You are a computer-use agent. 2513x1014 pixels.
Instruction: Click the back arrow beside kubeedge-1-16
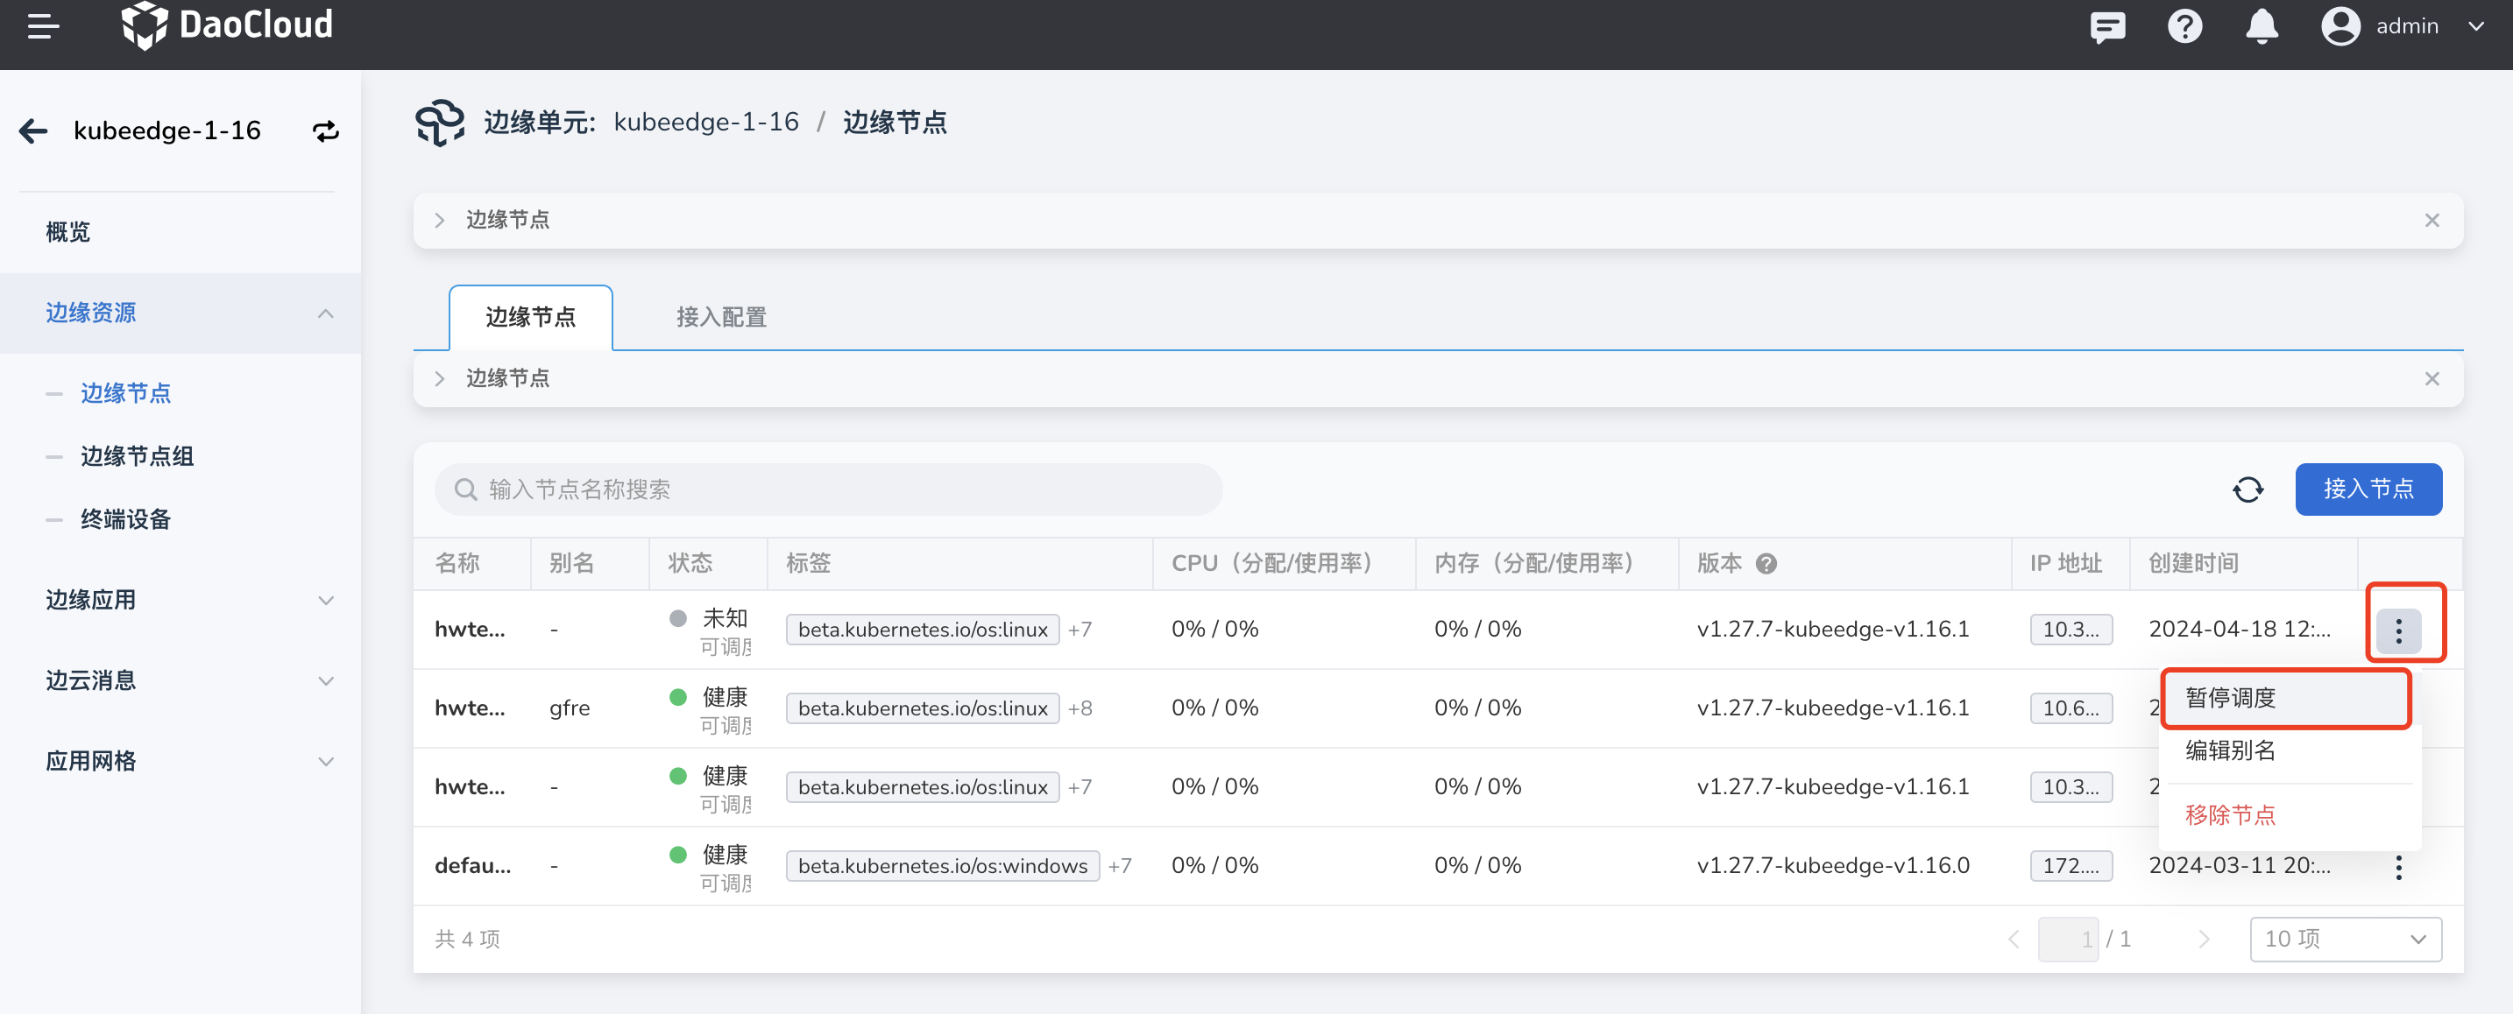(34, 130)
